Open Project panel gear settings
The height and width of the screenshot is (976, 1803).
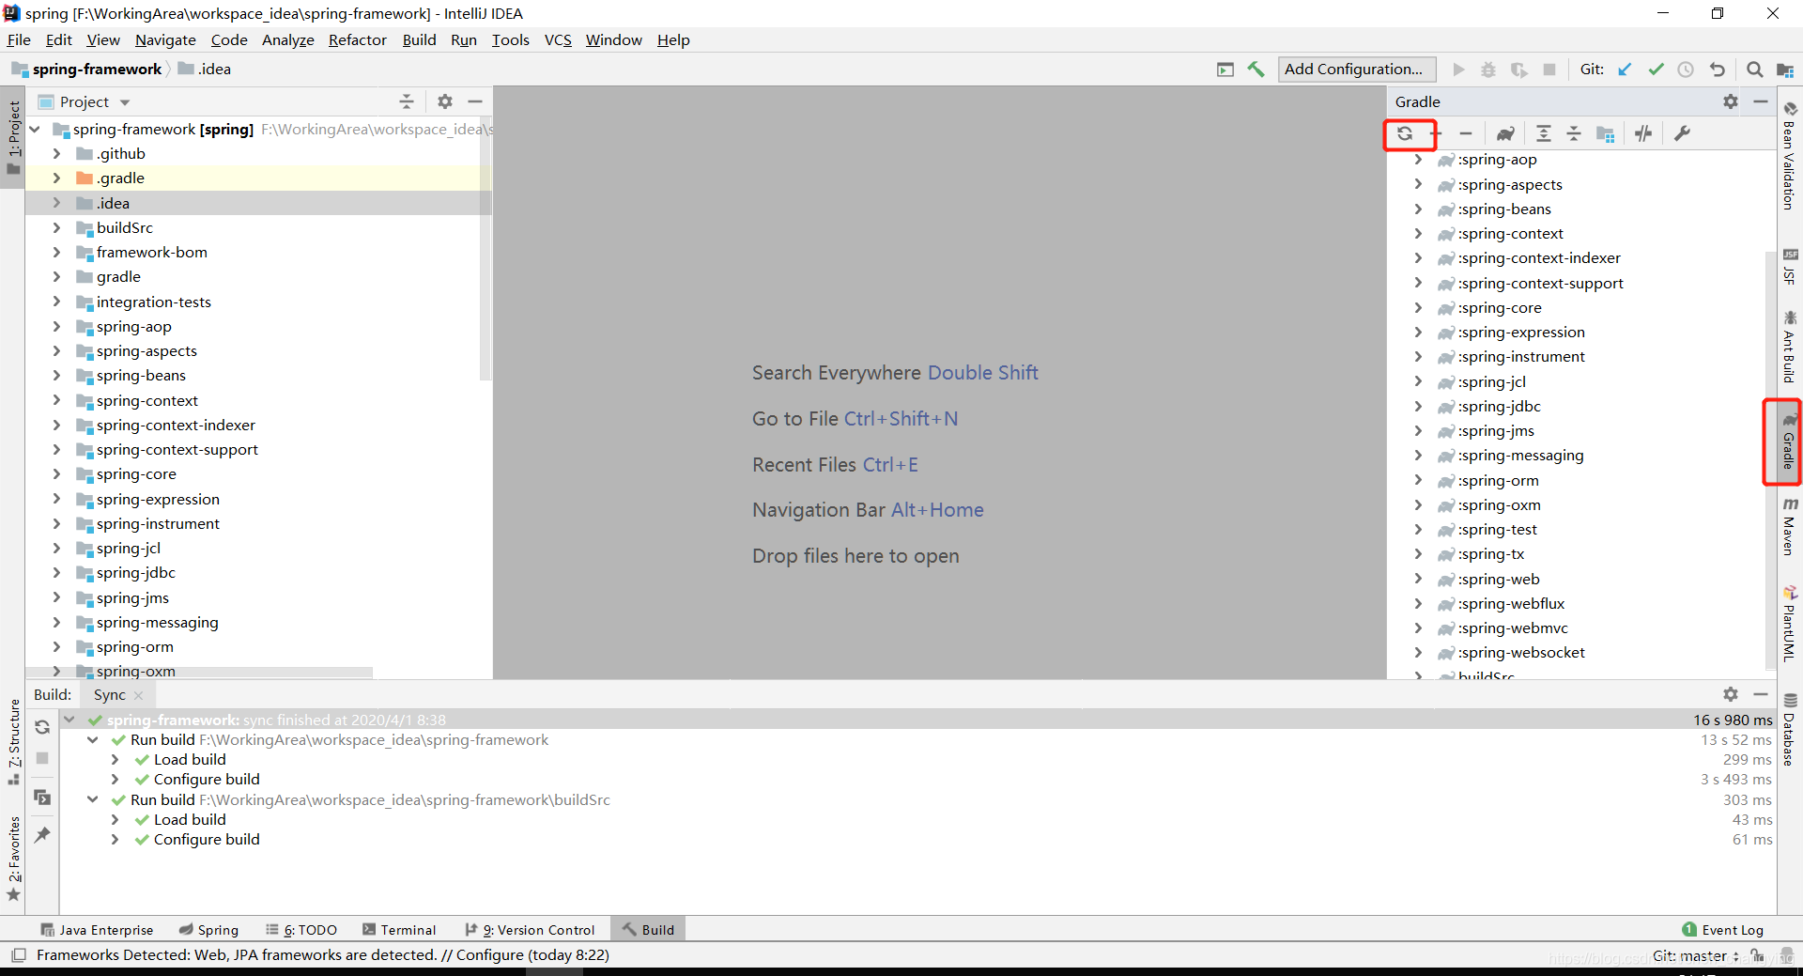[x=445, y=101]
